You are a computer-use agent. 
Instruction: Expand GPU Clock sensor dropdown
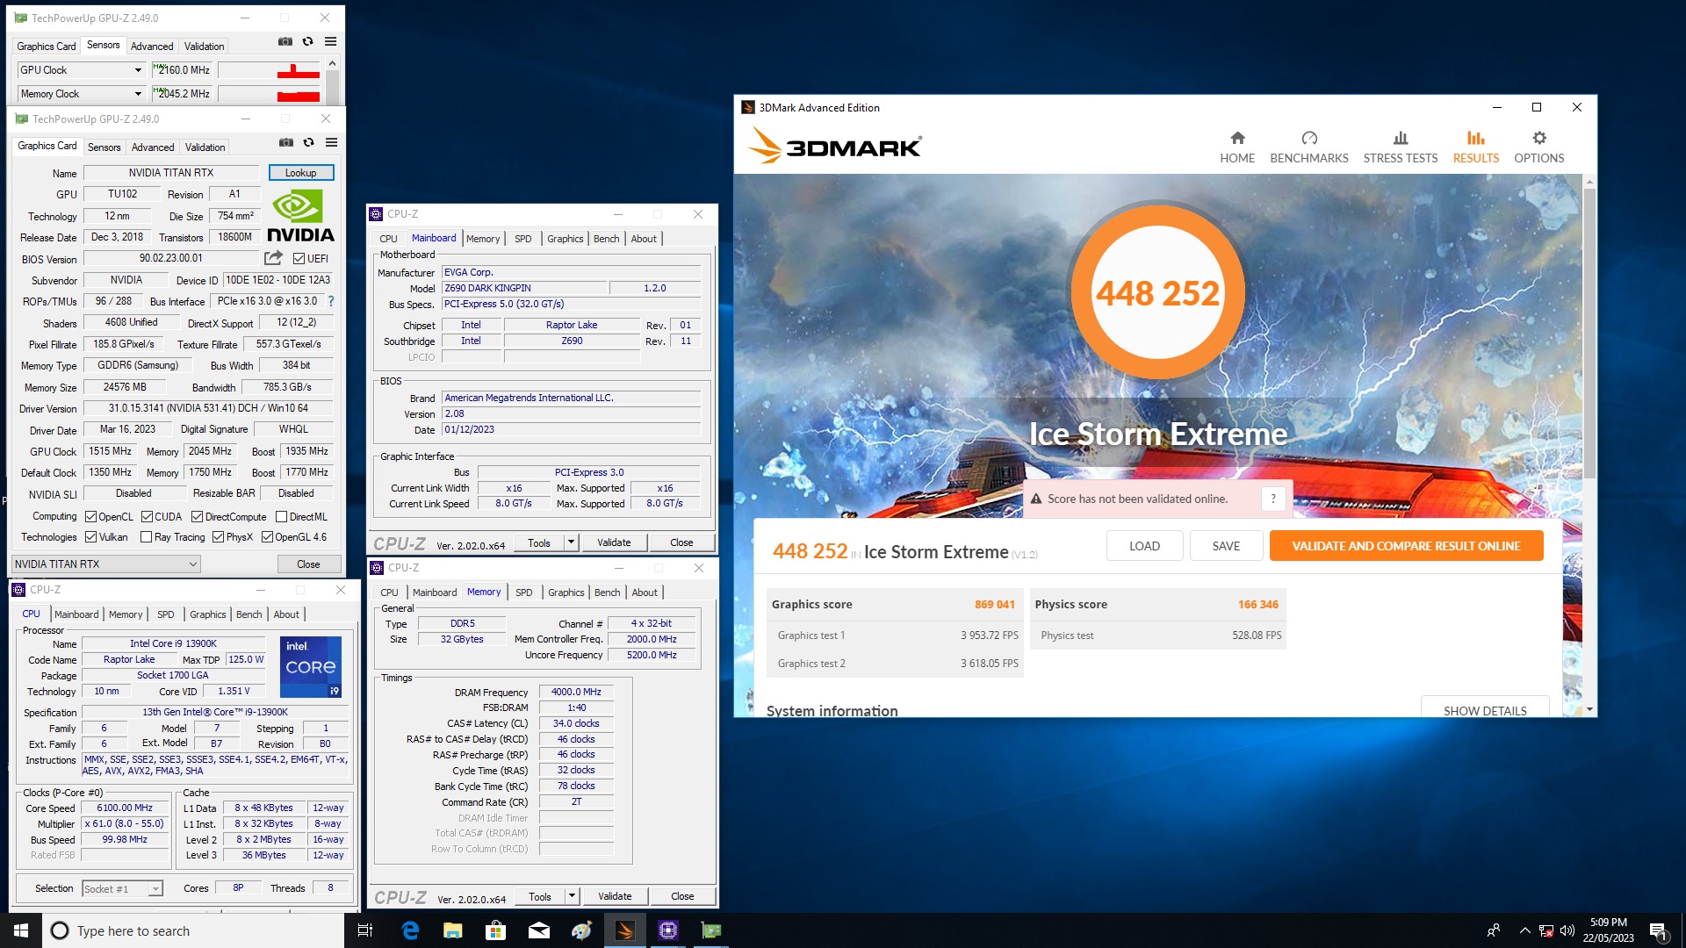point(138,70)
